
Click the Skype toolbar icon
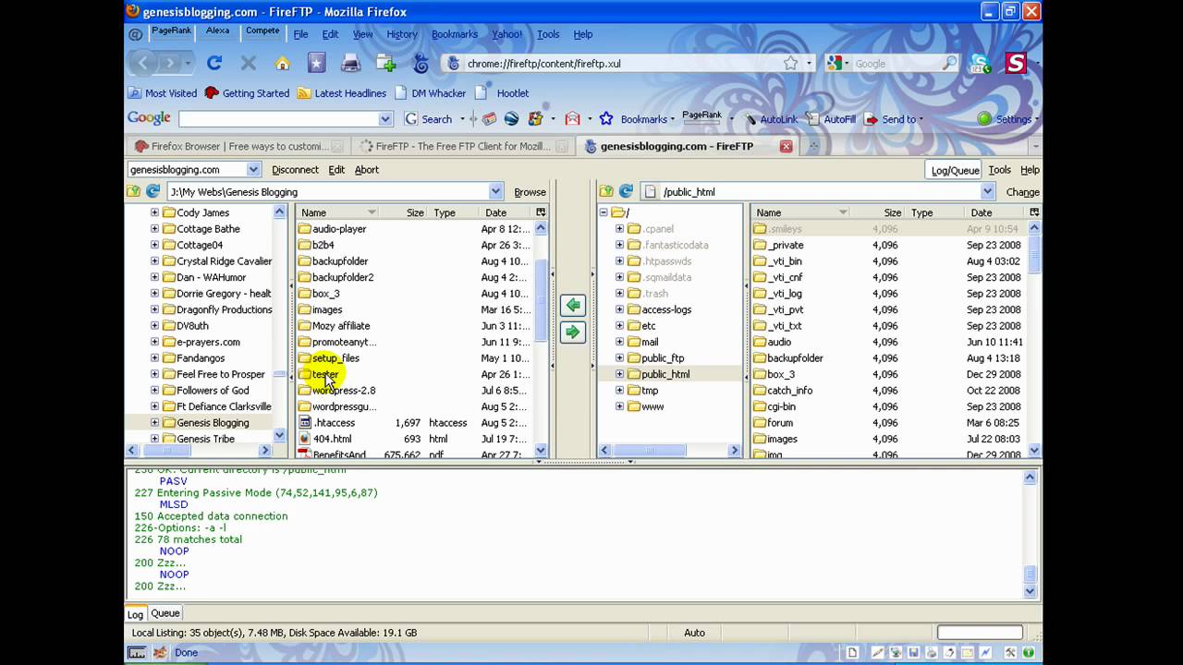[980, 64]
